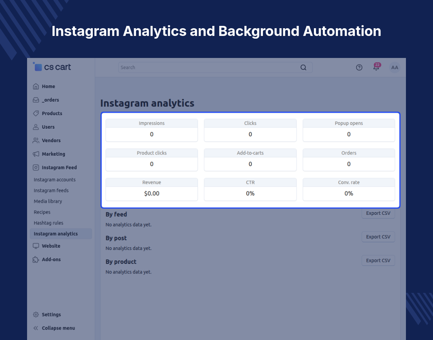433x340 pixels.
Task: Export CSV for By post
Action: (x=378, y=237)
